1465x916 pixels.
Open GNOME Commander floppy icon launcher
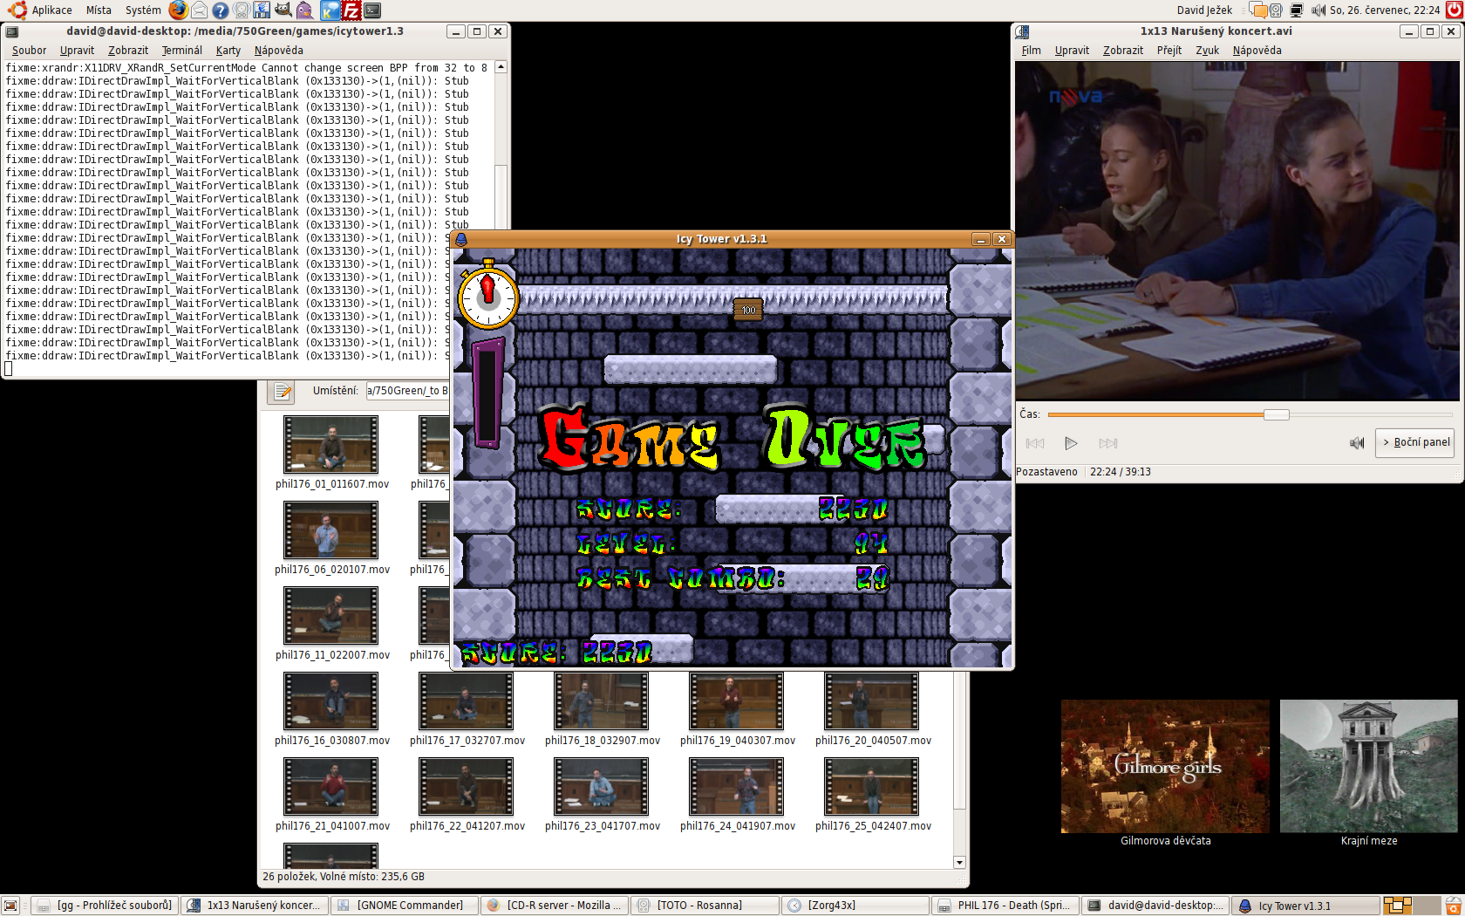point(262,10)
